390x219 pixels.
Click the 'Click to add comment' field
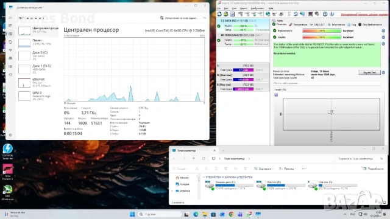click(327, 83)
